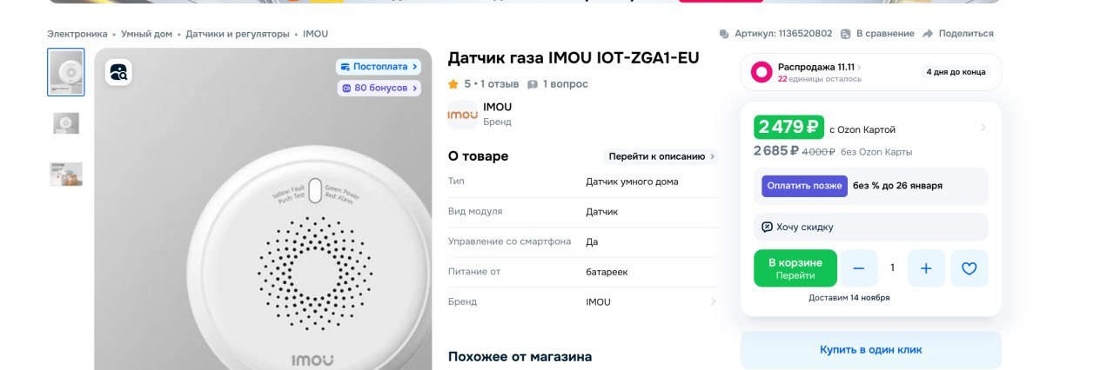1114x370 pixels.
Task: Open the 'Электроника' breadcrumb
Action: (x=77, y=34)
